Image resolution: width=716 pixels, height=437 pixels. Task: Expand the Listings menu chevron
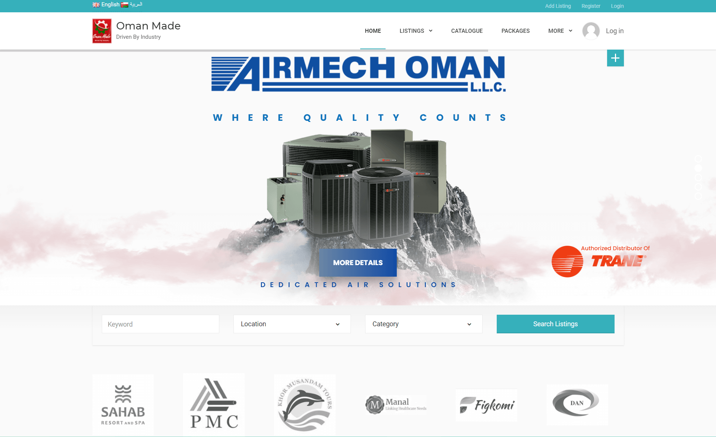(x=431, y=31)
